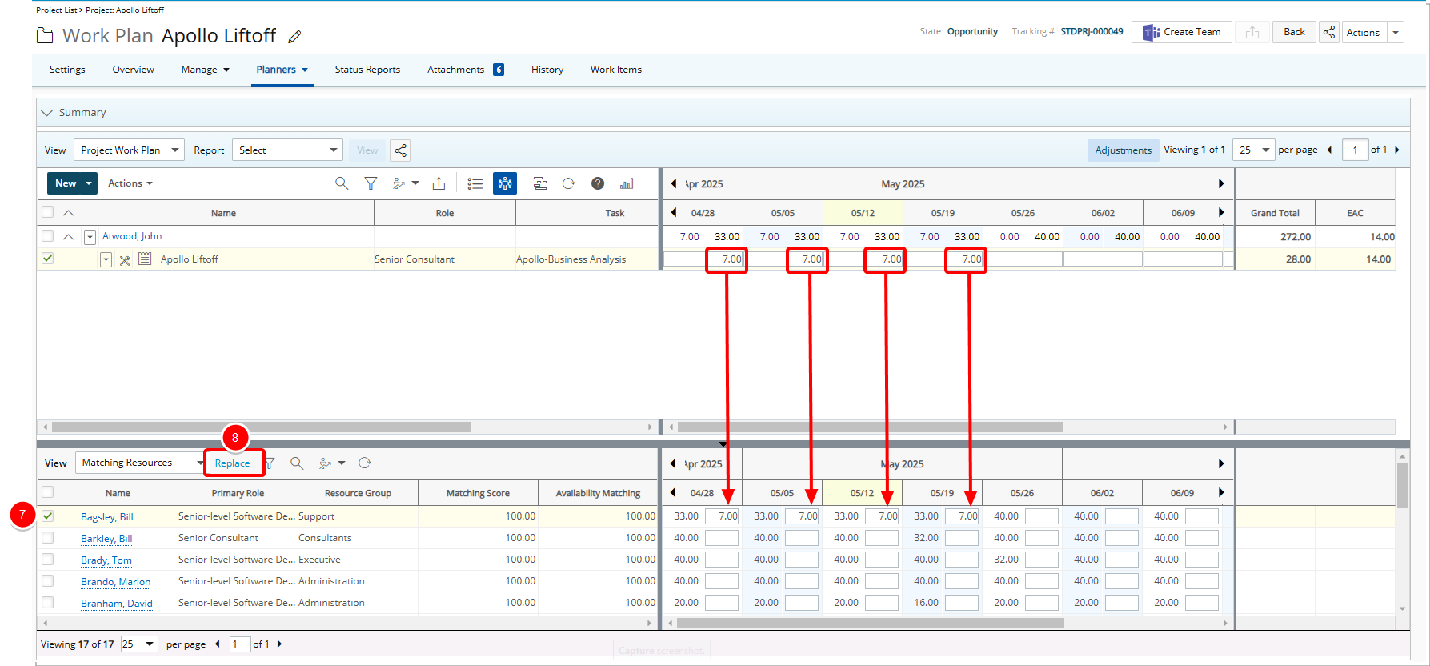The height and width of the screenshot is (666, 1430).
Task: Click the tools icon on the Apollo Liftoff row
Action: coord(125,259)
